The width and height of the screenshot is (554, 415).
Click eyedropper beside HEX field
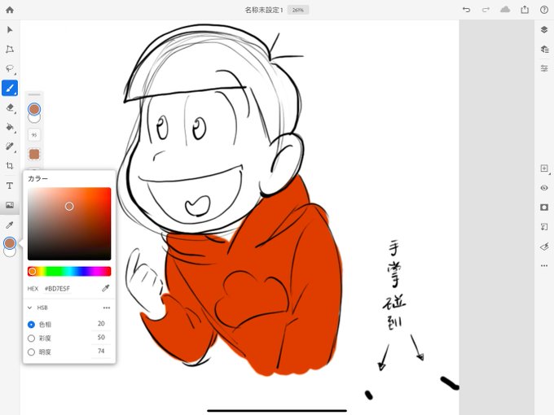click(106, 288)
